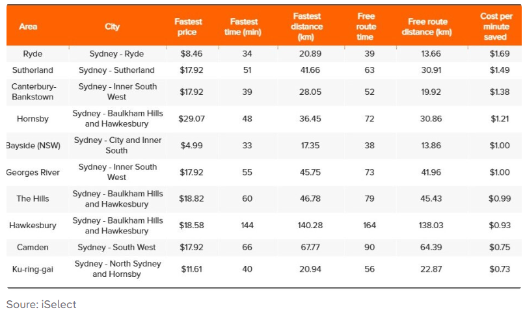Screen dimensions: 525x312
Task: Click the City column header
Action: pos(112,27)
